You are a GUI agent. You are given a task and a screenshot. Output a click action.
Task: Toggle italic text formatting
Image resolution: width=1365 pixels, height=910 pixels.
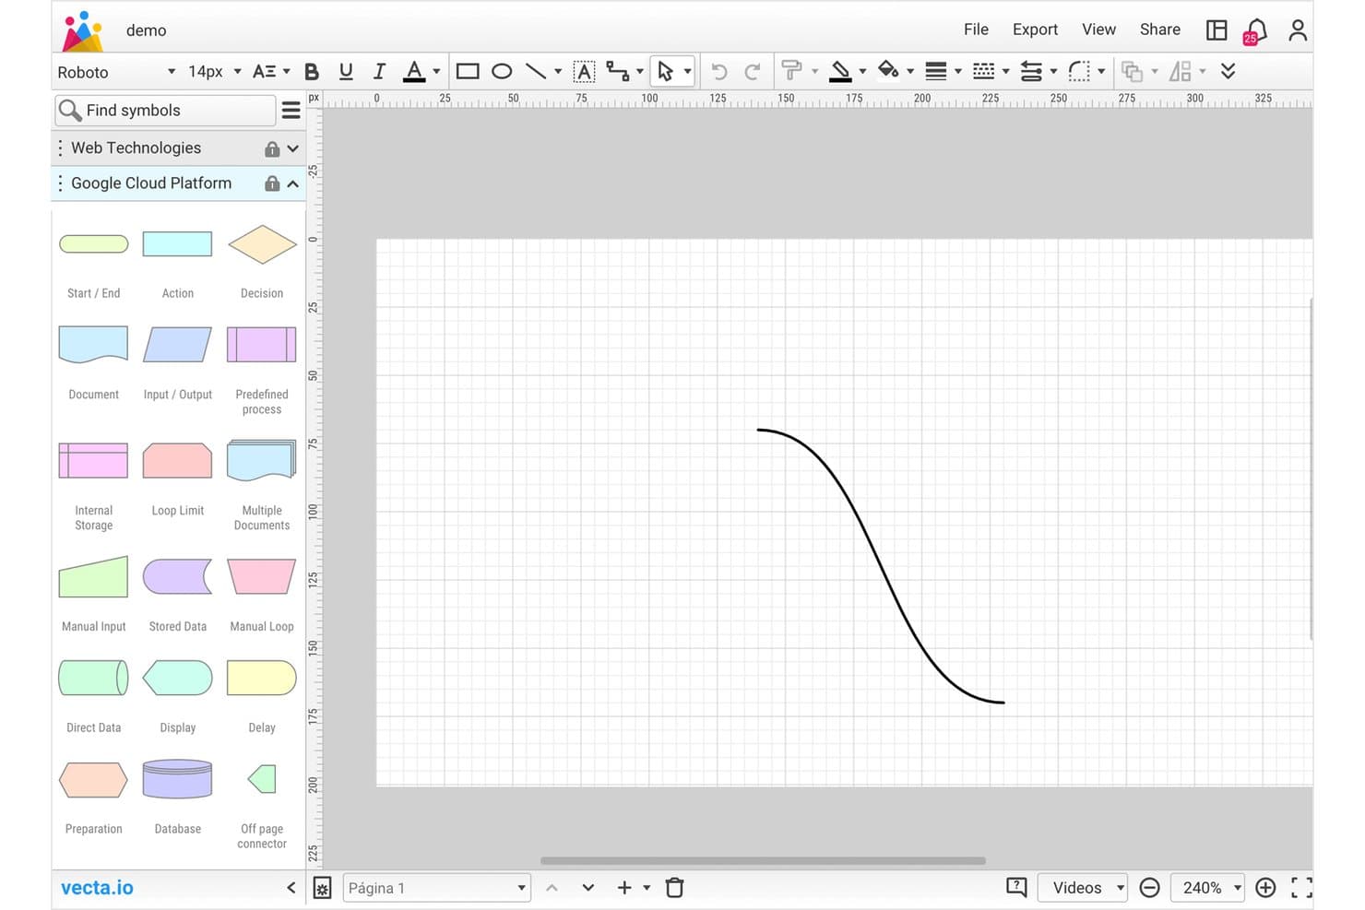[x=379, y=72]
